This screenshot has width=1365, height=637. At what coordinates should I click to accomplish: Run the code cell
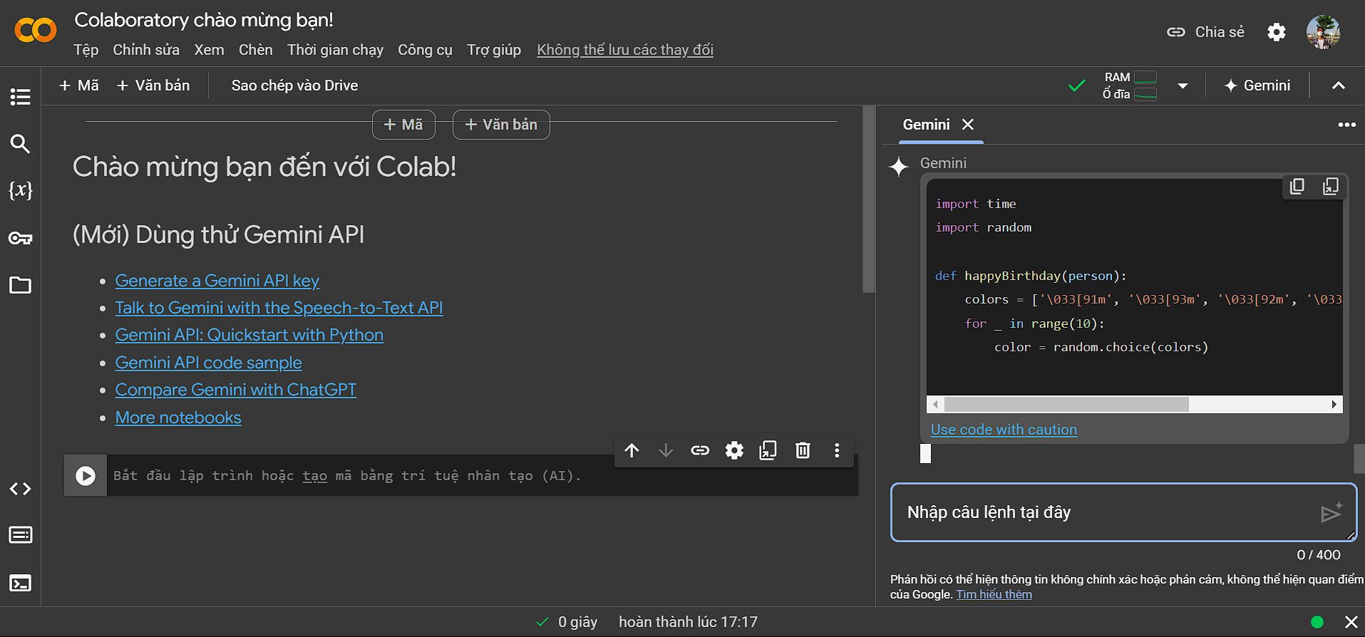pos(86,475)
